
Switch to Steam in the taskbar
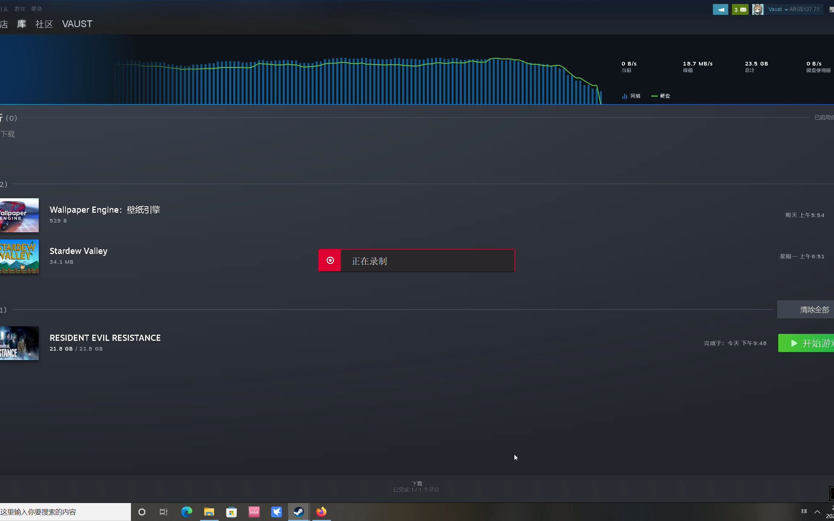tap(299, 512)
